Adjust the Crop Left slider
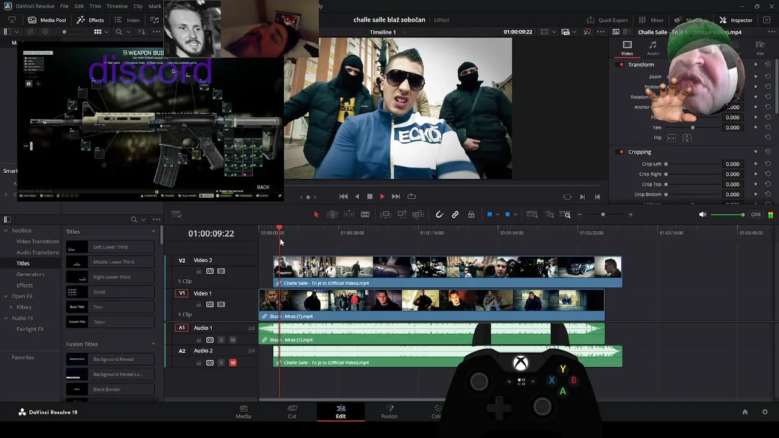 pos(691,164)
